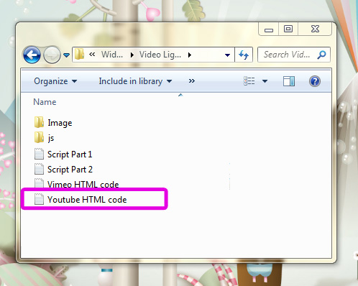Select the js folder icon
358x286 pixels.
tap(39, 137)
